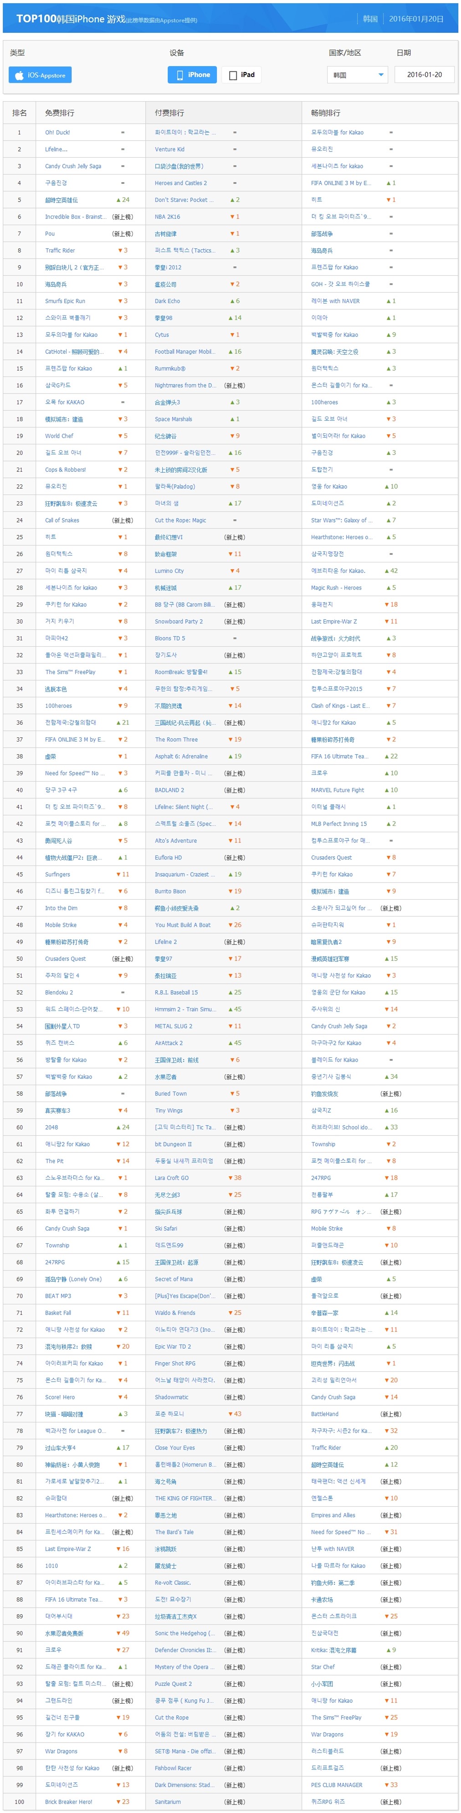This screenshot has height=1813, width=461.
Task: Open the Surfingers link
Action: [x=58, y=875]
